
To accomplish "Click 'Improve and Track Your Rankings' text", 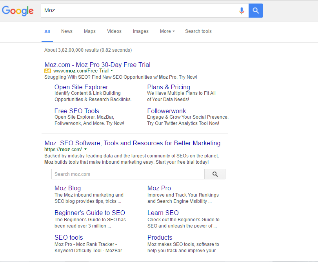I will [183, 195].
